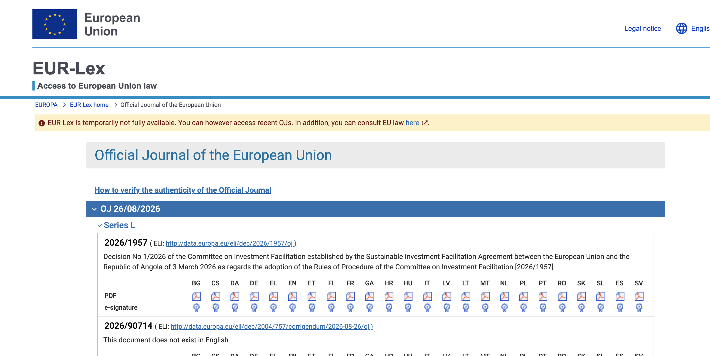The width and height of the screenshot is (710, 356).
Task: Open the RO PDF for document 2026/1957
Action: click(x=562, y=296)
